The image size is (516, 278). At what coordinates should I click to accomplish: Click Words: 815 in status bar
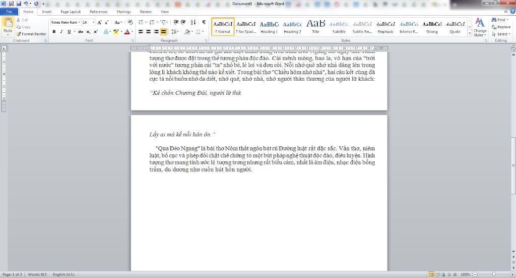pyautogui.click(x=37, y=274)
